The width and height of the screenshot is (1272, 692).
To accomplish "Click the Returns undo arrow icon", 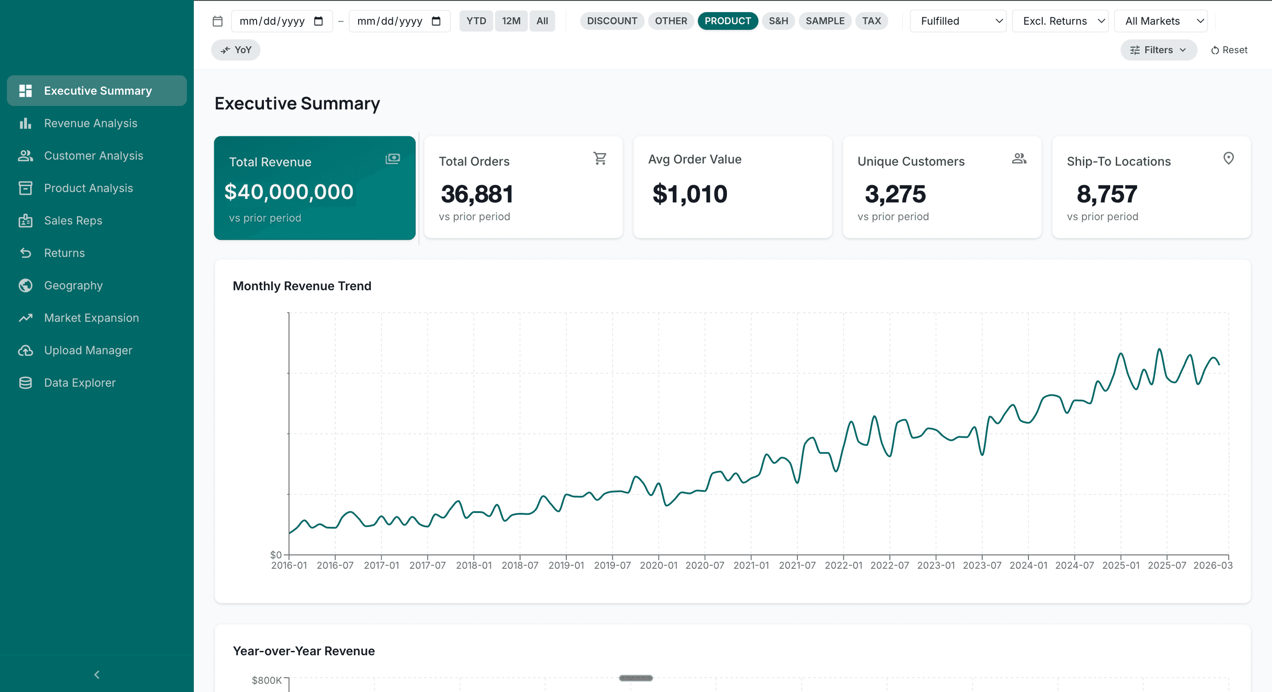I will [25, 253].
